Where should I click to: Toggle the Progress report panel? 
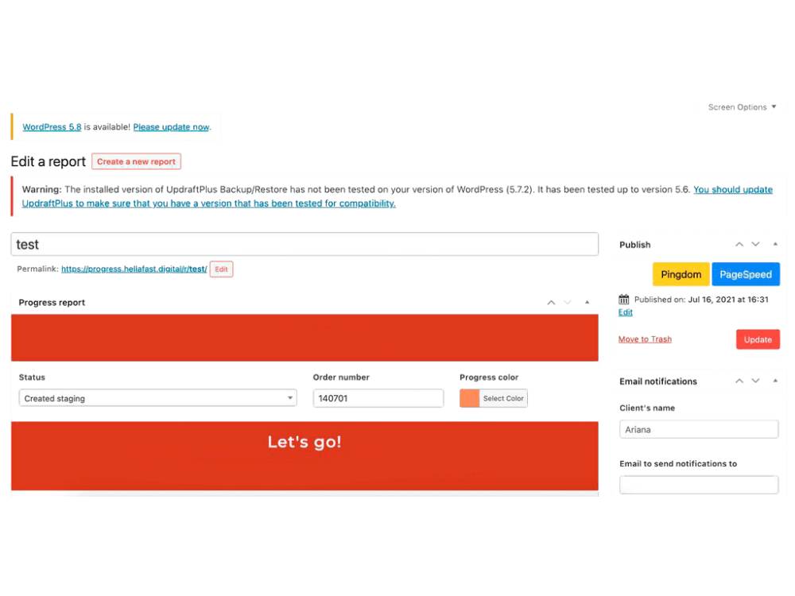coord(588,303)
